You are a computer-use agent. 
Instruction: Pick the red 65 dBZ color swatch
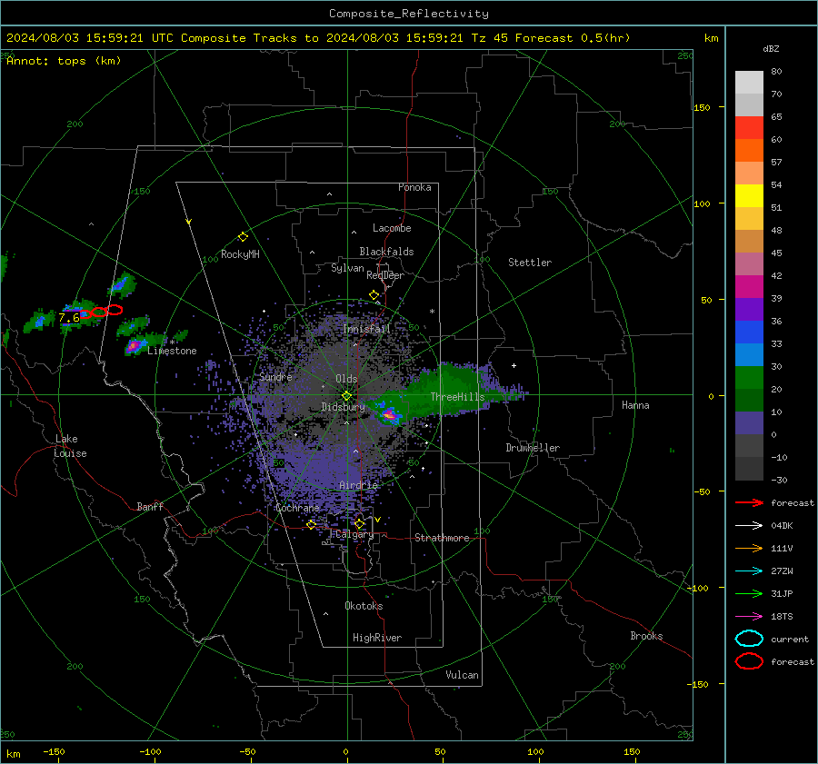click(749, 127)
